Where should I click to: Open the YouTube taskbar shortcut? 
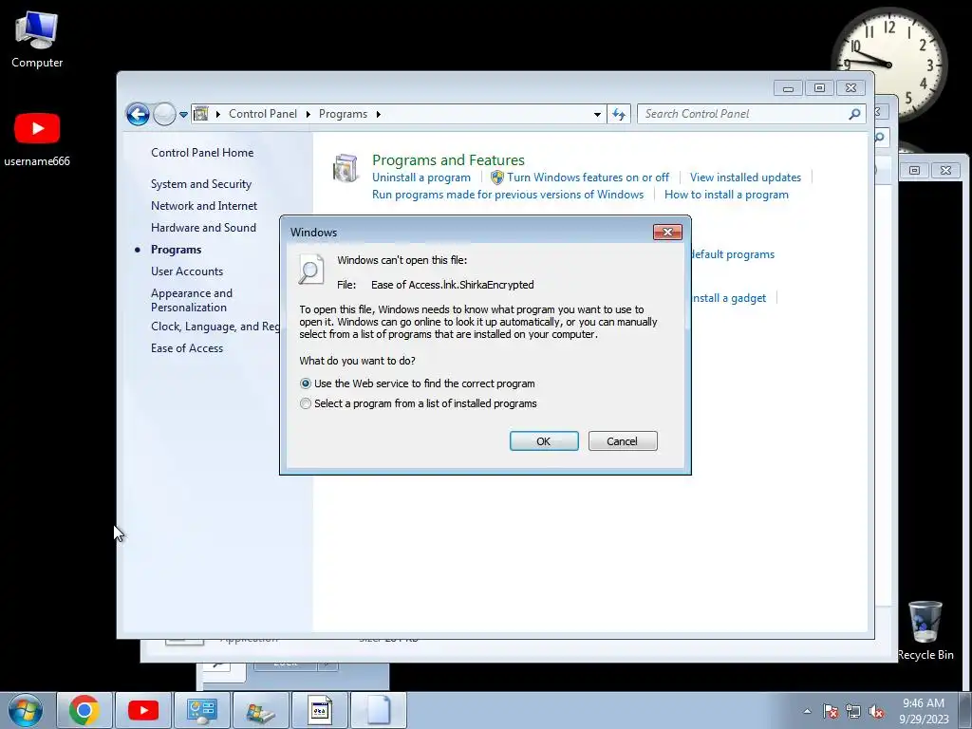(x=143, y=710)
